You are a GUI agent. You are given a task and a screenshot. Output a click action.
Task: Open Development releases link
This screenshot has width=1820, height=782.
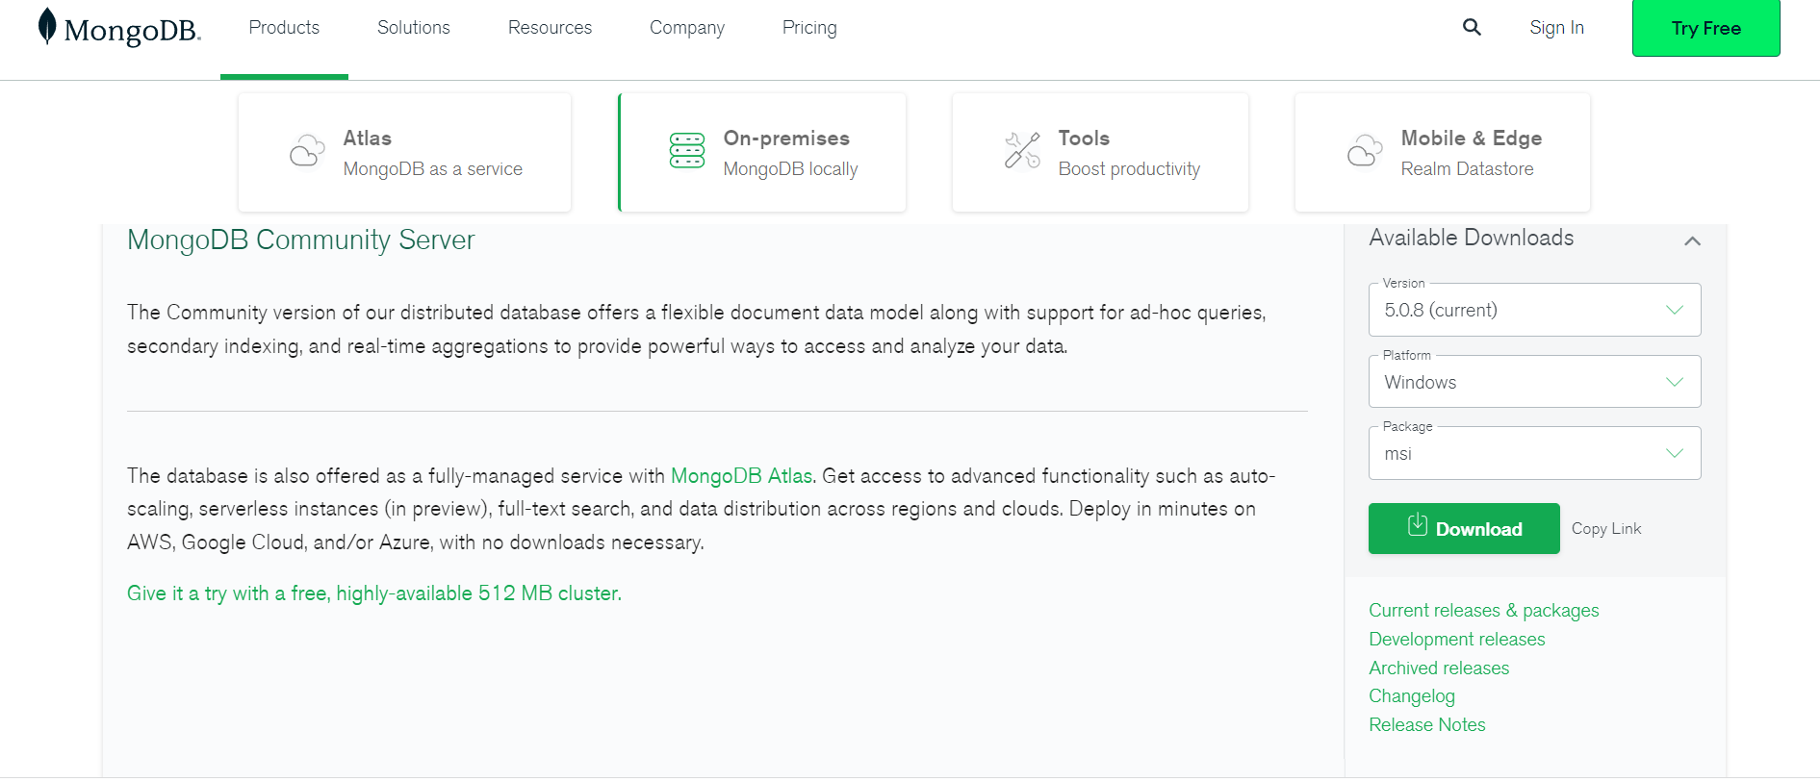coord(1456,640)
